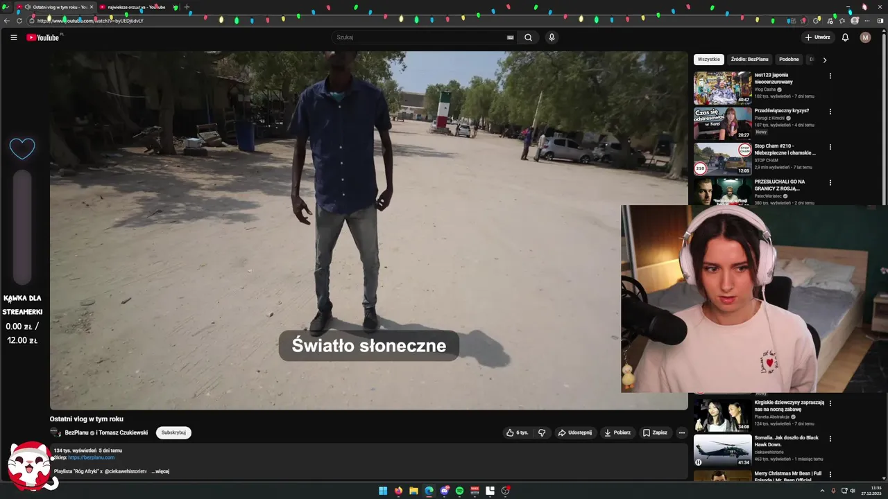Click the heart icon on stream overlay
This screenshot has width=888, height=499.
pyautogui.click(x=22, y=148)
